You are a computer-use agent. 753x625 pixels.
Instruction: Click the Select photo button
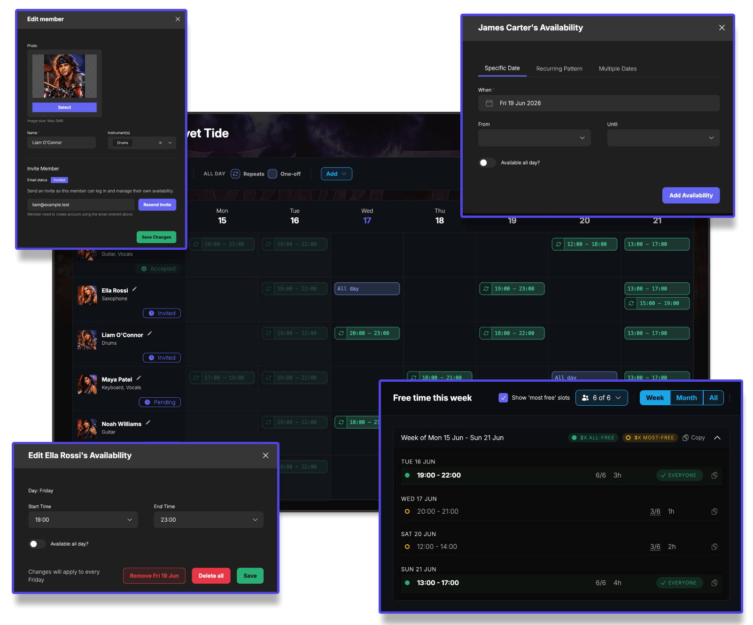pos(64,108)
